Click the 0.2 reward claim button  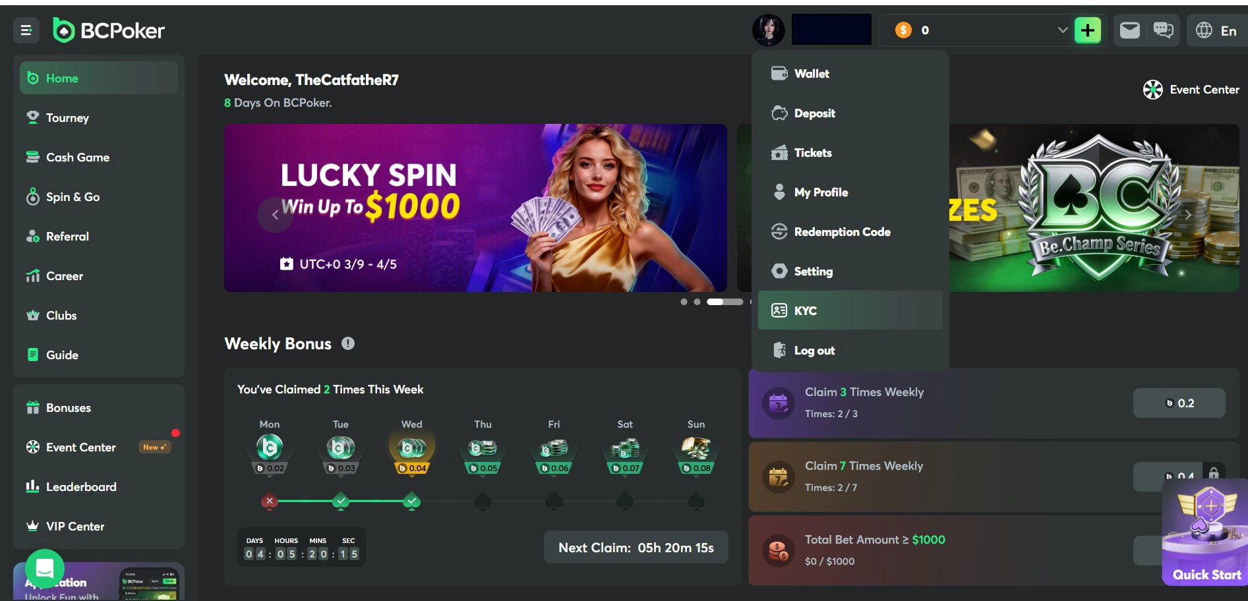[x=1179, y=403]
